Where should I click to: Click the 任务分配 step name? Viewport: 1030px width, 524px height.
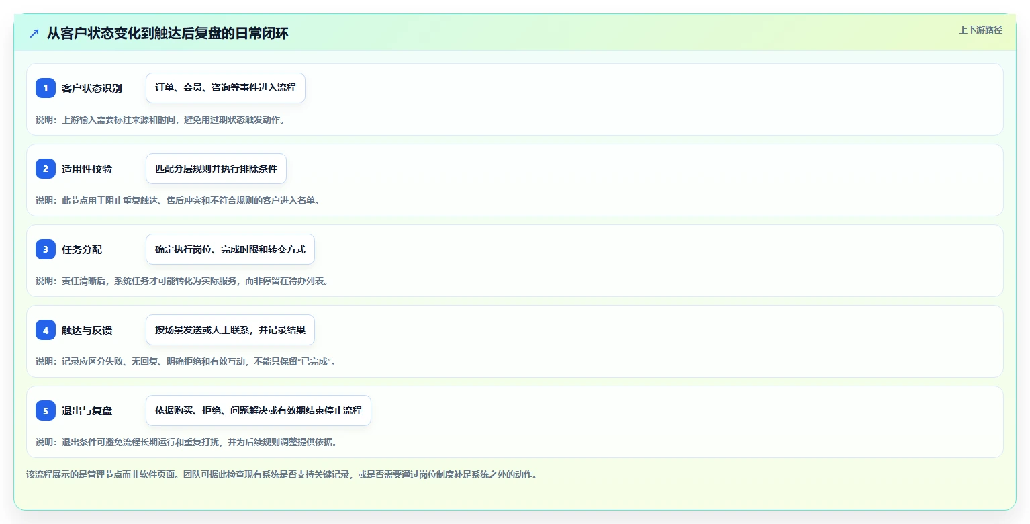[82, 249]
